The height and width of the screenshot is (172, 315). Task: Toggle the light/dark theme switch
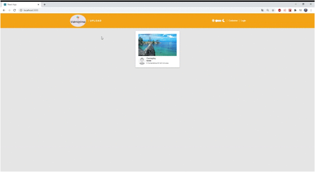pos(218,21)
